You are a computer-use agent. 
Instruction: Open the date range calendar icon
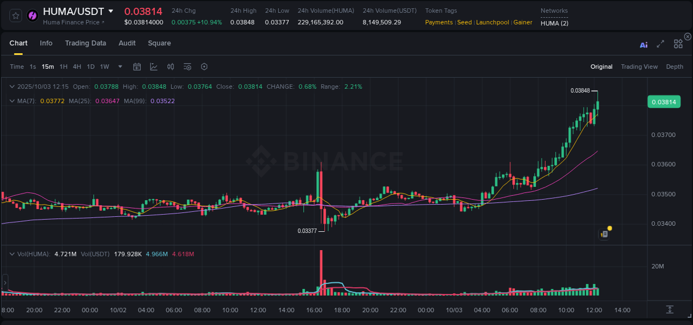tap(137, 67)
